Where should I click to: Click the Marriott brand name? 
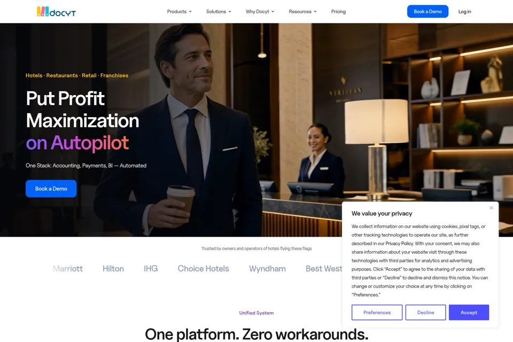coord(68,269)
